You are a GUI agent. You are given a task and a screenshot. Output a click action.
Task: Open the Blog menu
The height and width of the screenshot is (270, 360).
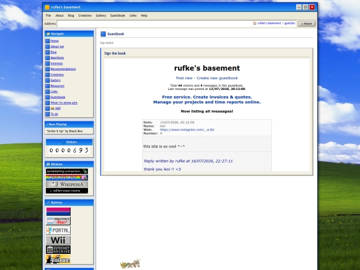71,15
